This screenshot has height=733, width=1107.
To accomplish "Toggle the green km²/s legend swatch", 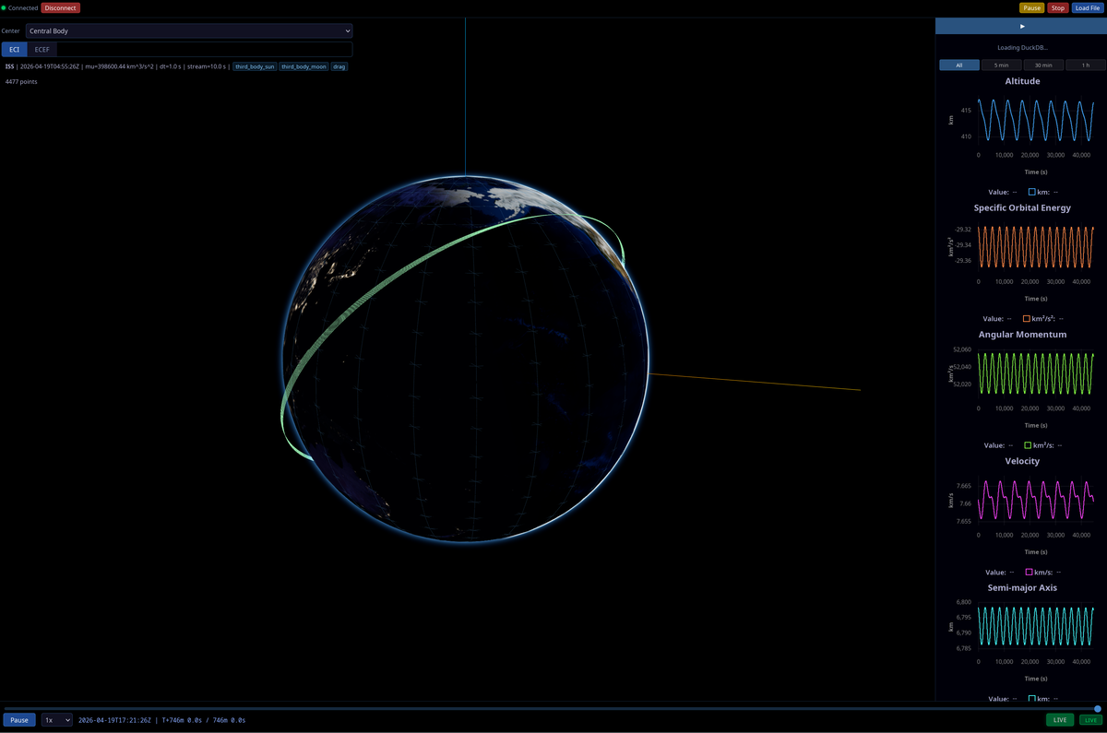I will point(1028,445).
